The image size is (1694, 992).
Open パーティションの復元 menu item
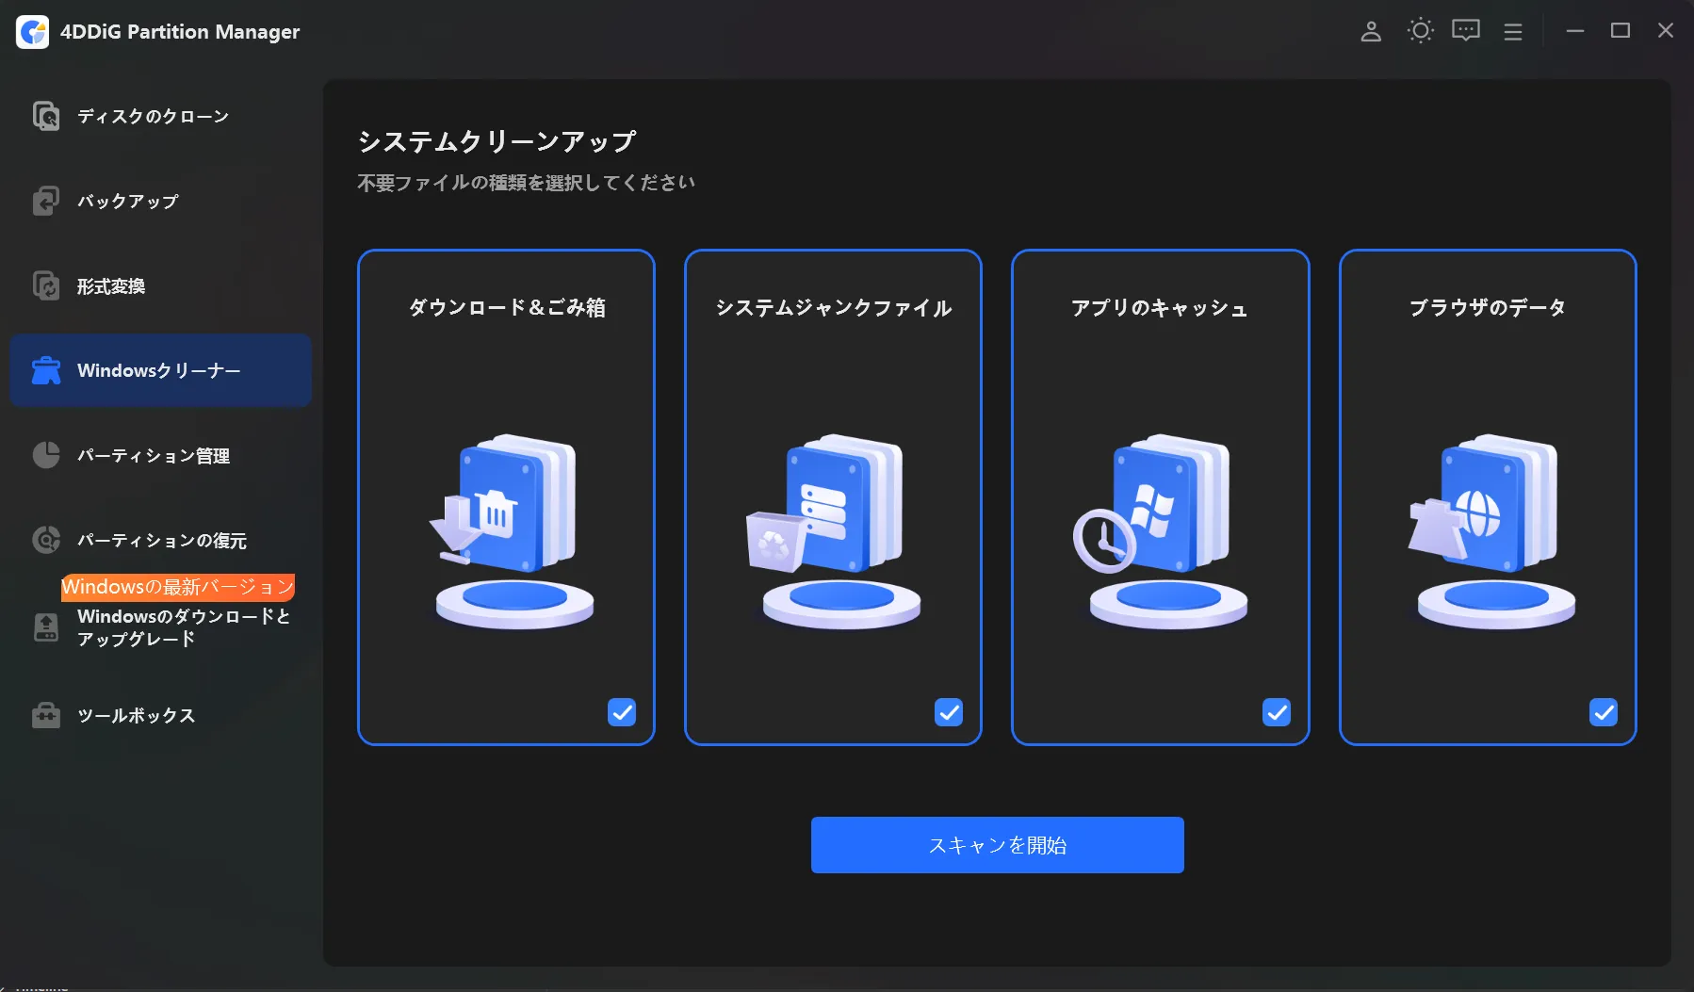(x=160, y=540)
